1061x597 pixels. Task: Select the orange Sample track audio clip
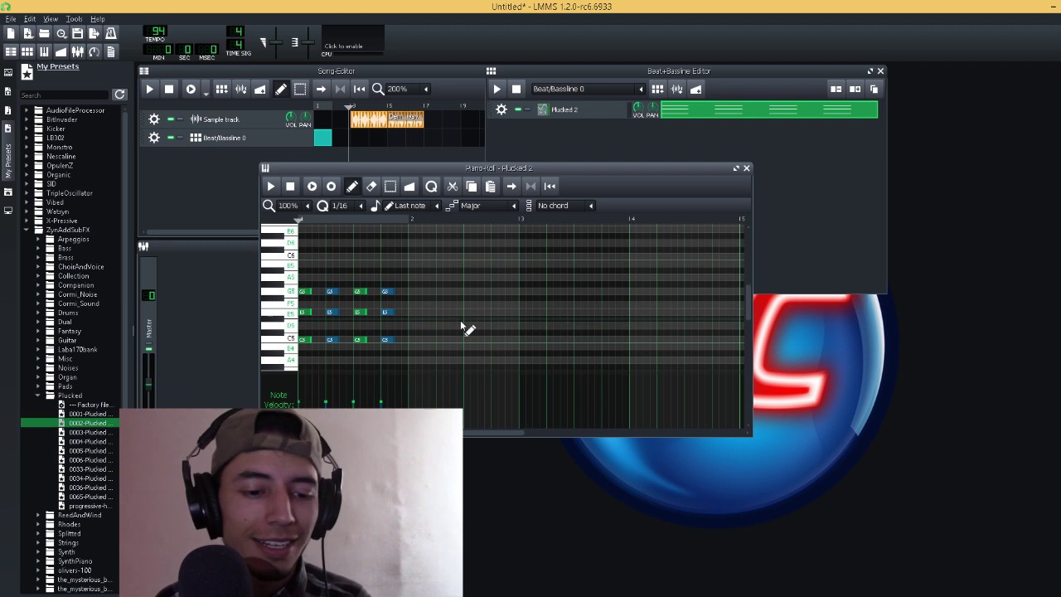coord(387,119)
